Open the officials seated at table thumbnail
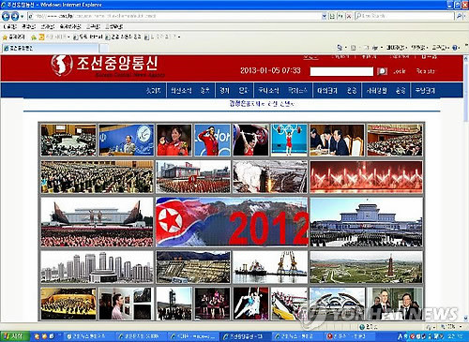Image resolution: width=469 pixels, height=342 pixels. tap(337, 140)
